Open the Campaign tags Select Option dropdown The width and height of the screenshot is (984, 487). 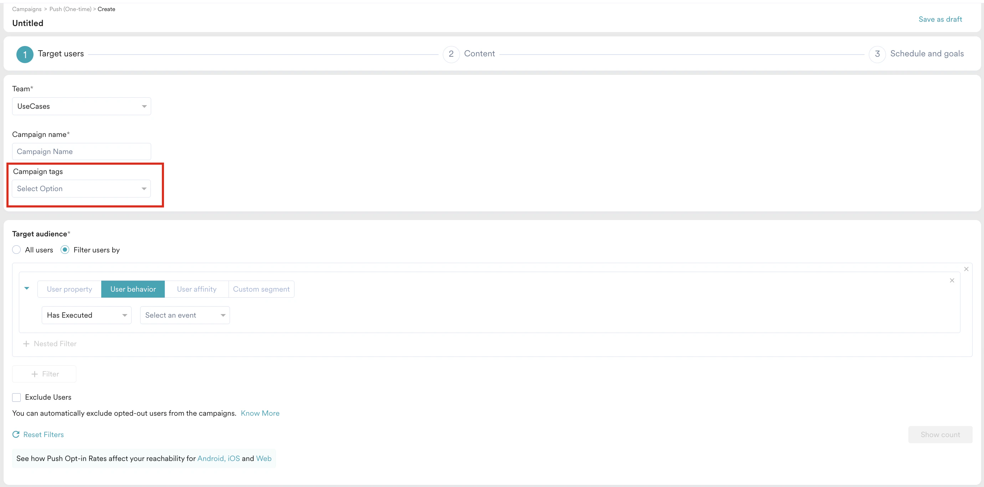pos(81,188)
